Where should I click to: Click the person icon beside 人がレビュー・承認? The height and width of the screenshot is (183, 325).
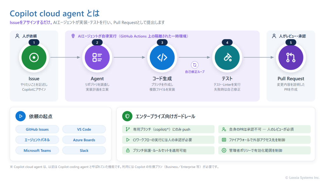coord(274,36)
